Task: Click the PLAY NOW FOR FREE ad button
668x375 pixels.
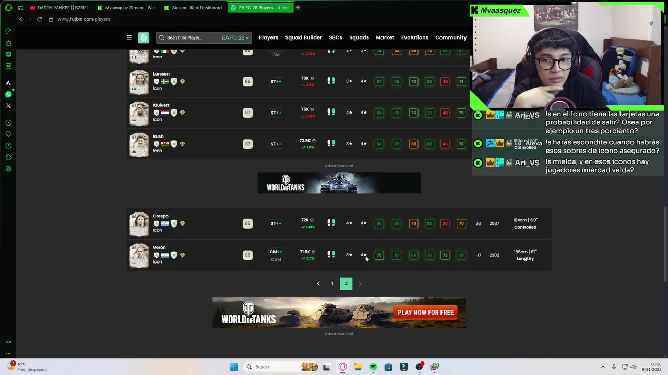Action: pyautogui.click(x=425, y=312)
